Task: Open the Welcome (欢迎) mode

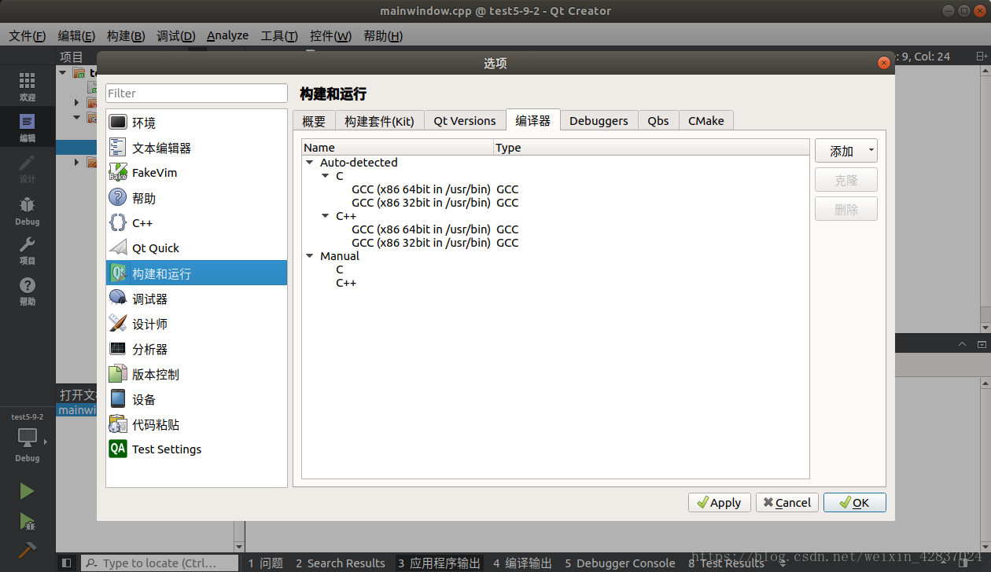Action: coord(28,86)
